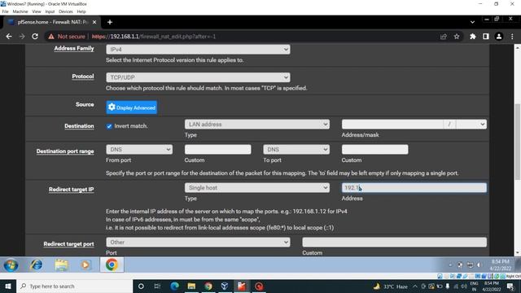Open the Redirect target port dropdown
Viewport: 521px width, 293px height.
[x=198, y=243]
